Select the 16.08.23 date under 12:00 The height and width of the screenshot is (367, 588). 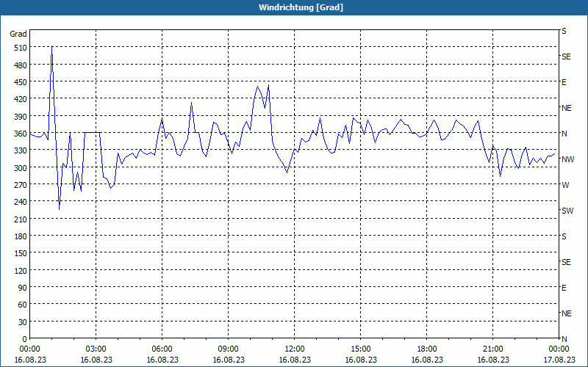(x=295, y=360)
